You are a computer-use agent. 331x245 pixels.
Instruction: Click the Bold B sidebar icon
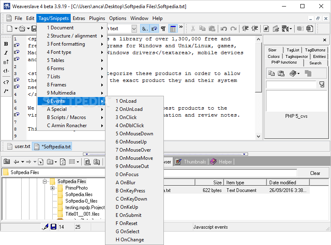point(6,44)
